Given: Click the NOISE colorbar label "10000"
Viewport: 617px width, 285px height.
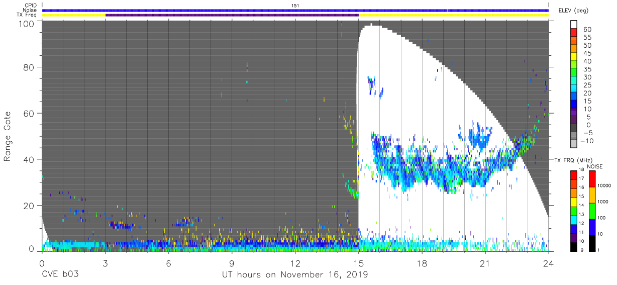Looking at the screenshot, I should (x=604, y=186).
